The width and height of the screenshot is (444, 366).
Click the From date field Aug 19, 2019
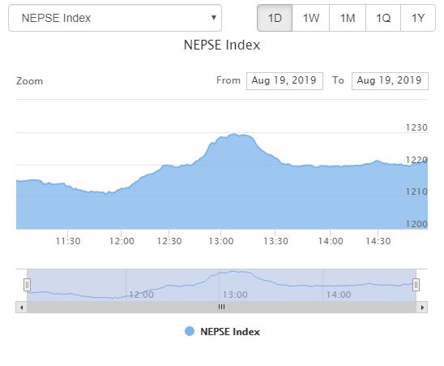(x=284, y=81)
